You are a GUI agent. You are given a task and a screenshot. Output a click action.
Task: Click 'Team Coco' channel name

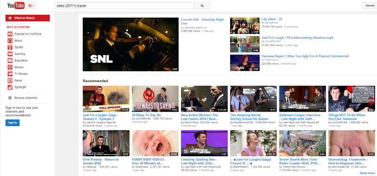(271, 60)
